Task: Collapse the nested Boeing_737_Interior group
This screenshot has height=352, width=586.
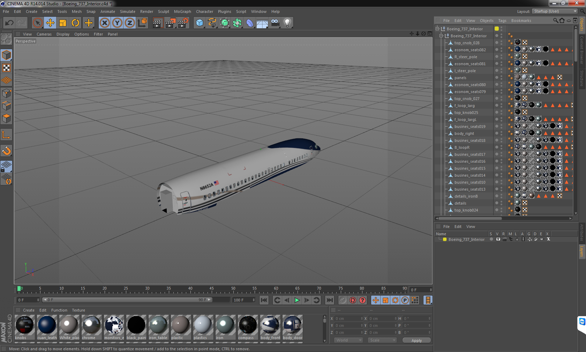Action: point(441,36)
